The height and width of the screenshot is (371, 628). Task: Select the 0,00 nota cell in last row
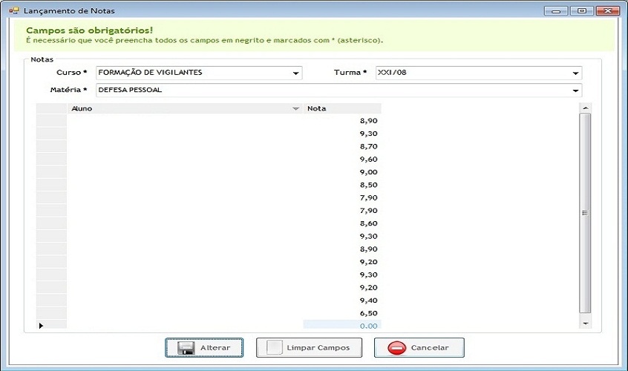342,326
